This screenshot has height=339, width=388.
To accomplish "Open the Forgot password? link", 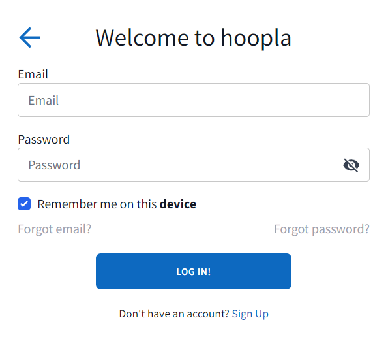I will pos(321,229).
